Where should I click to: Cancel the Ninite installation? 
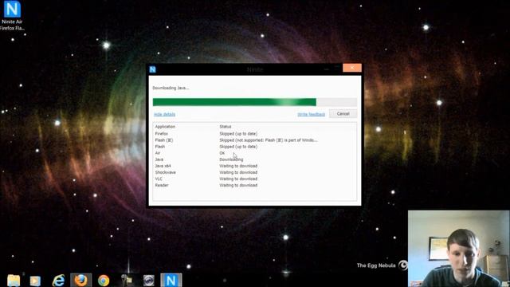(x=343, y=113)
